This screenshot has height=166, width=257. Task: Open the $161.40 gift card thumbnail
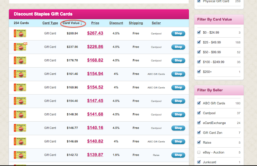(x=20, y=74)
